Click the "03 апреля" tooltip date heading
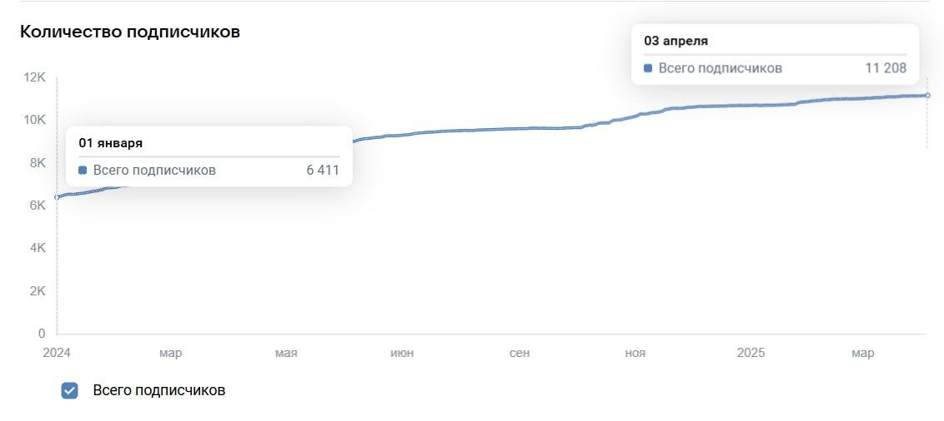The image size is (944, 421). [675, 41]
